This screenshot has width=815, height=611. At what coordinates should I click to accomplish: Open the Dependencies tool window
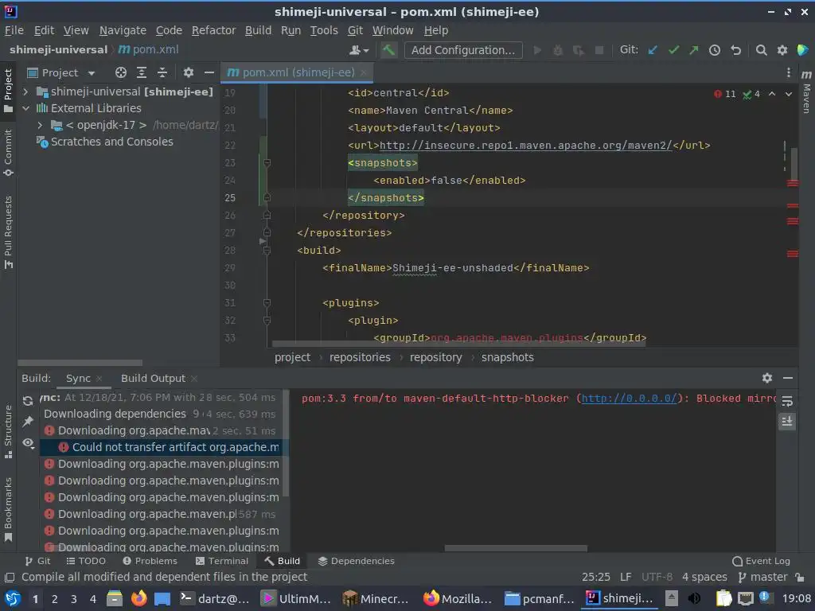click(356, 561)
